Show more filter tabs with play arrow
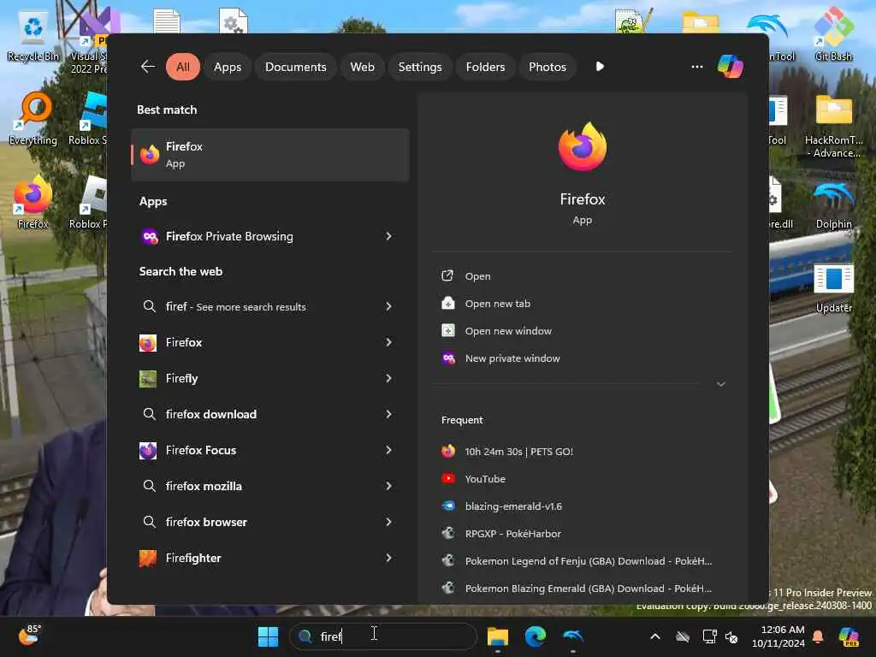The height and width of the screenshot is (657, 876). [x=600, y=67]
